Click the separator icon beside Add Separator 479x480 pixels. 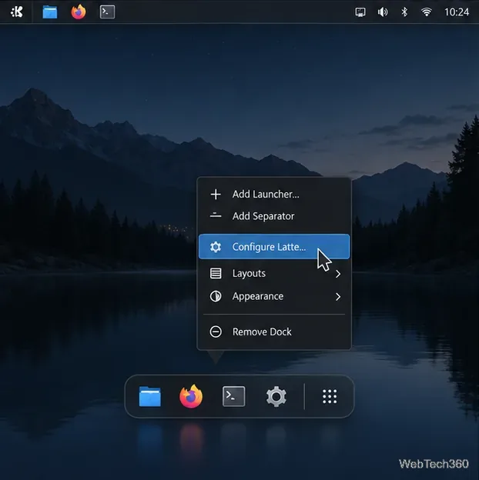click(x=216, y=215)
